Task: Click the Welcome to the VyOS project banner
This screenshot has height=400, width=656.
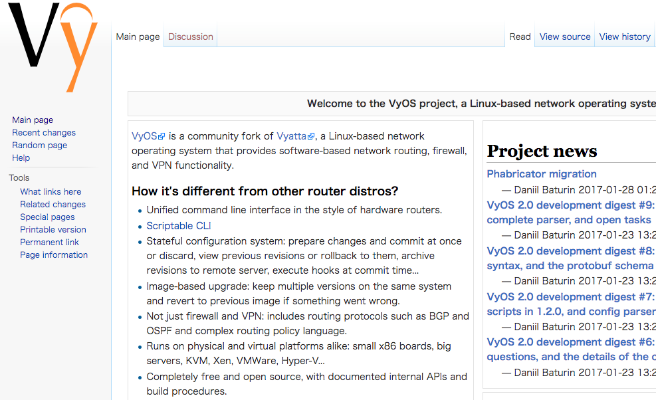Action: coord(481,104)
